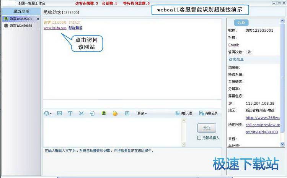Expand the 更多 dropdown menu

pyautogui.click(x=142, y=113)
